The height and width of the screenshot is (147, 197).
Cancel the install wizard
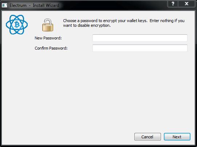pos(147,137)
